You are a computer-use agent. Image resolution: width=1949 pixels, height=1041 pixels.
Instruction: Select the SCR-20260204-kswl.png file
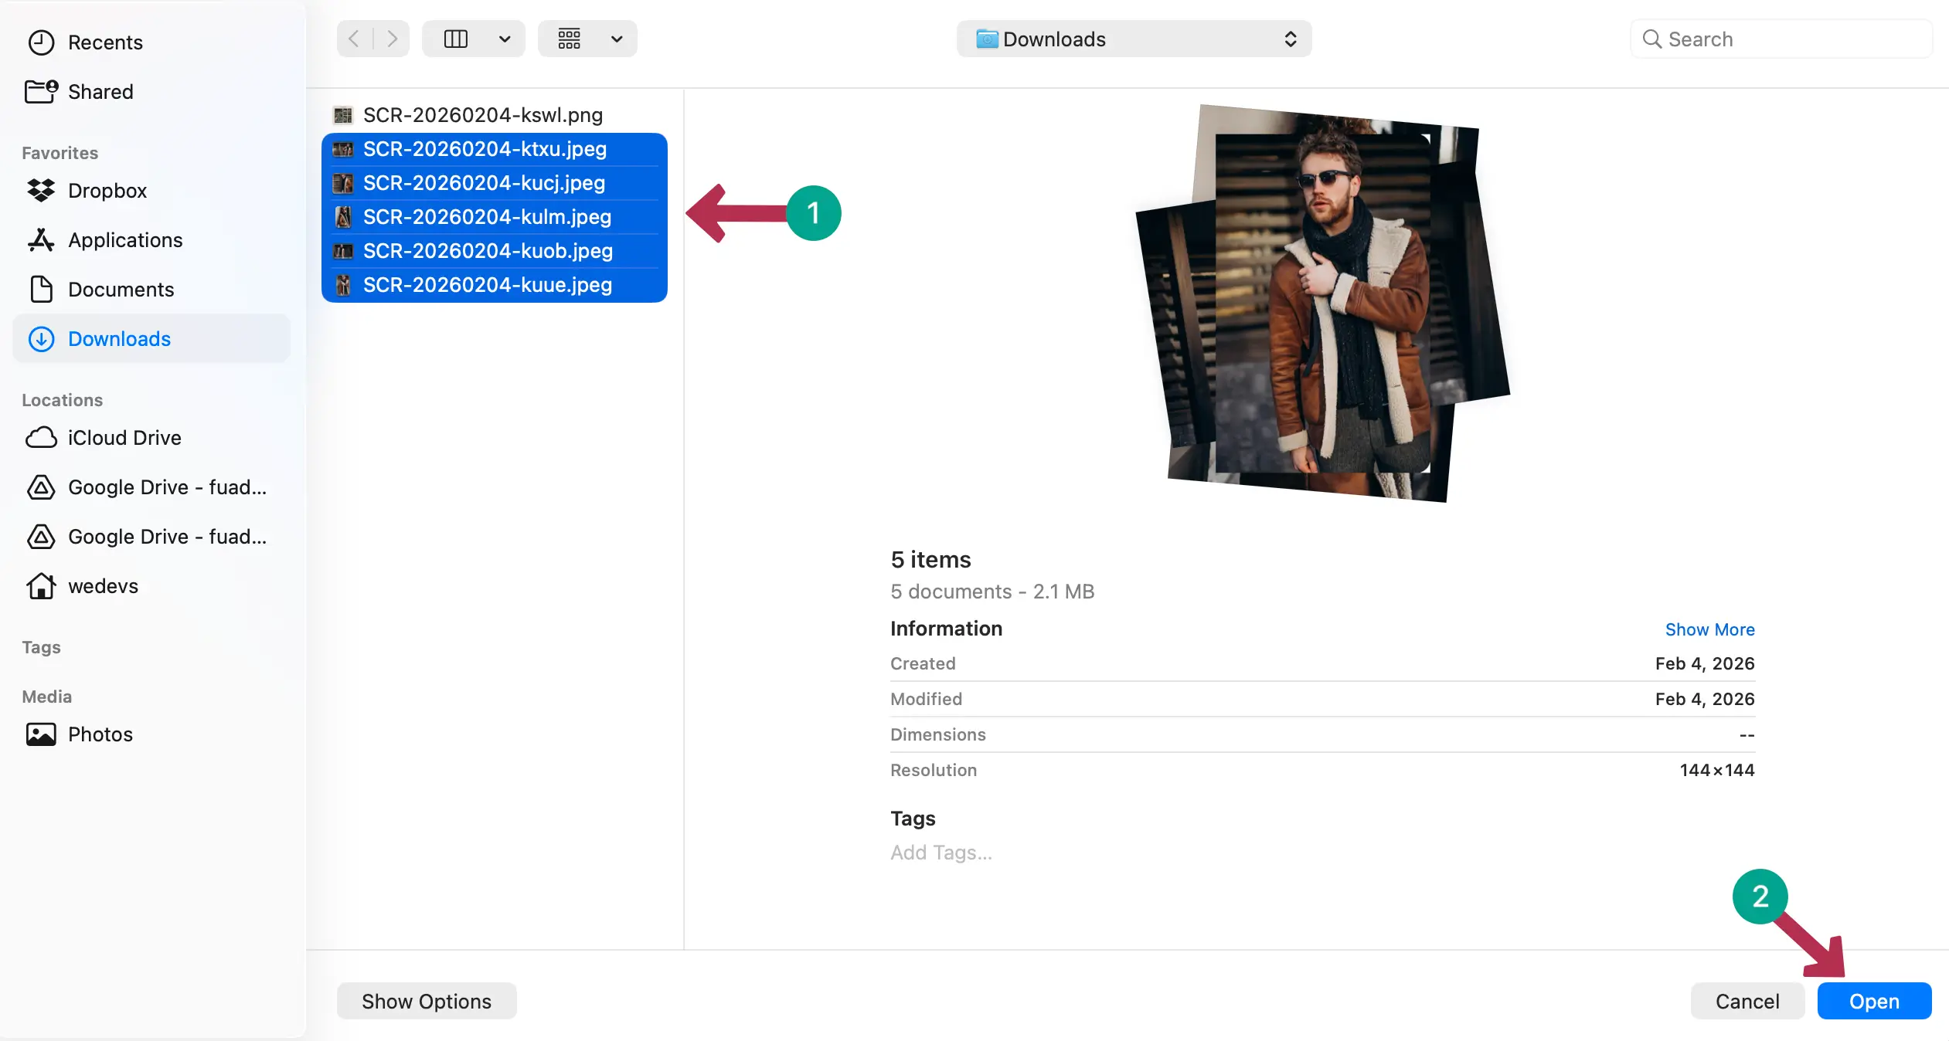(483, 114)
